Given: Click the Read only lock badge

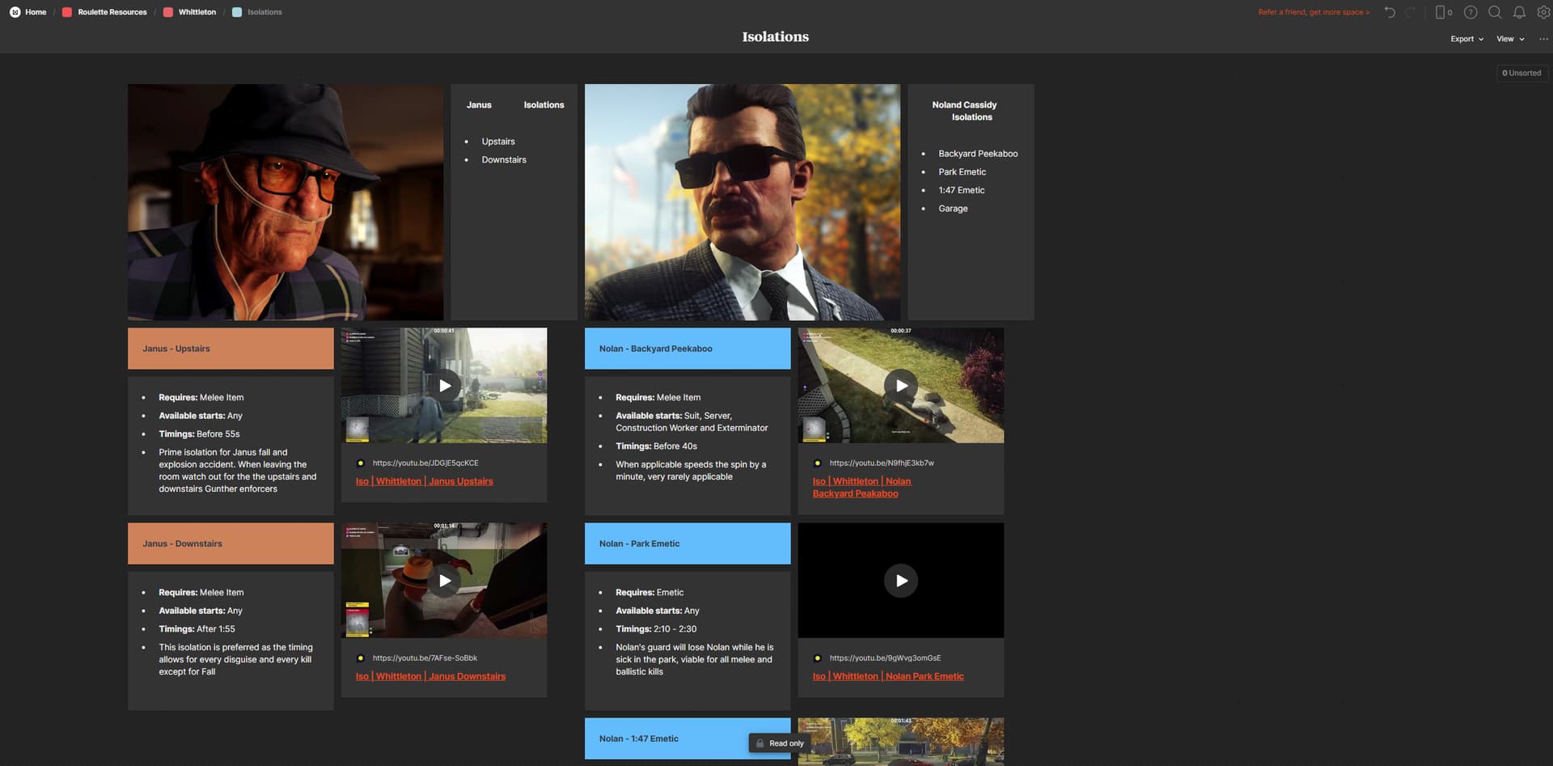Looking at the screenshot, I should 780,743.
